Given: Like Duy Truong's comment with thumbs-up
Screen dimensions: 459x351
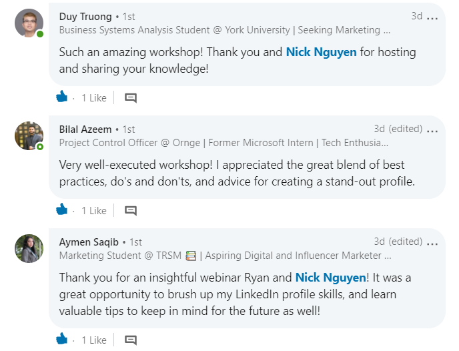Looking at the screenshot, I should tap(62, 96).
